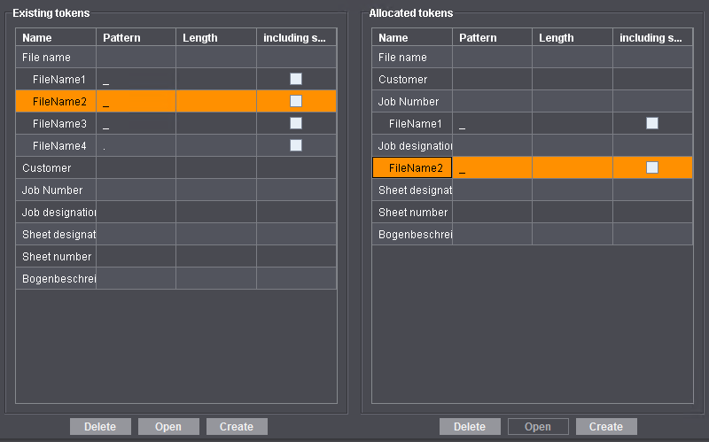This screenshot has height=442, width=709.
Task: Tick FileName2 checkbox in Existing tokens
Action: click(x=296, y=101)
